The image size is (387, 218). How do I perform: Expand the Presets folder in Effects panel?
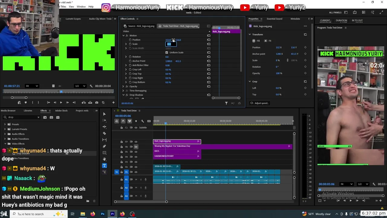pyautogui.click(x=5, y=124)
